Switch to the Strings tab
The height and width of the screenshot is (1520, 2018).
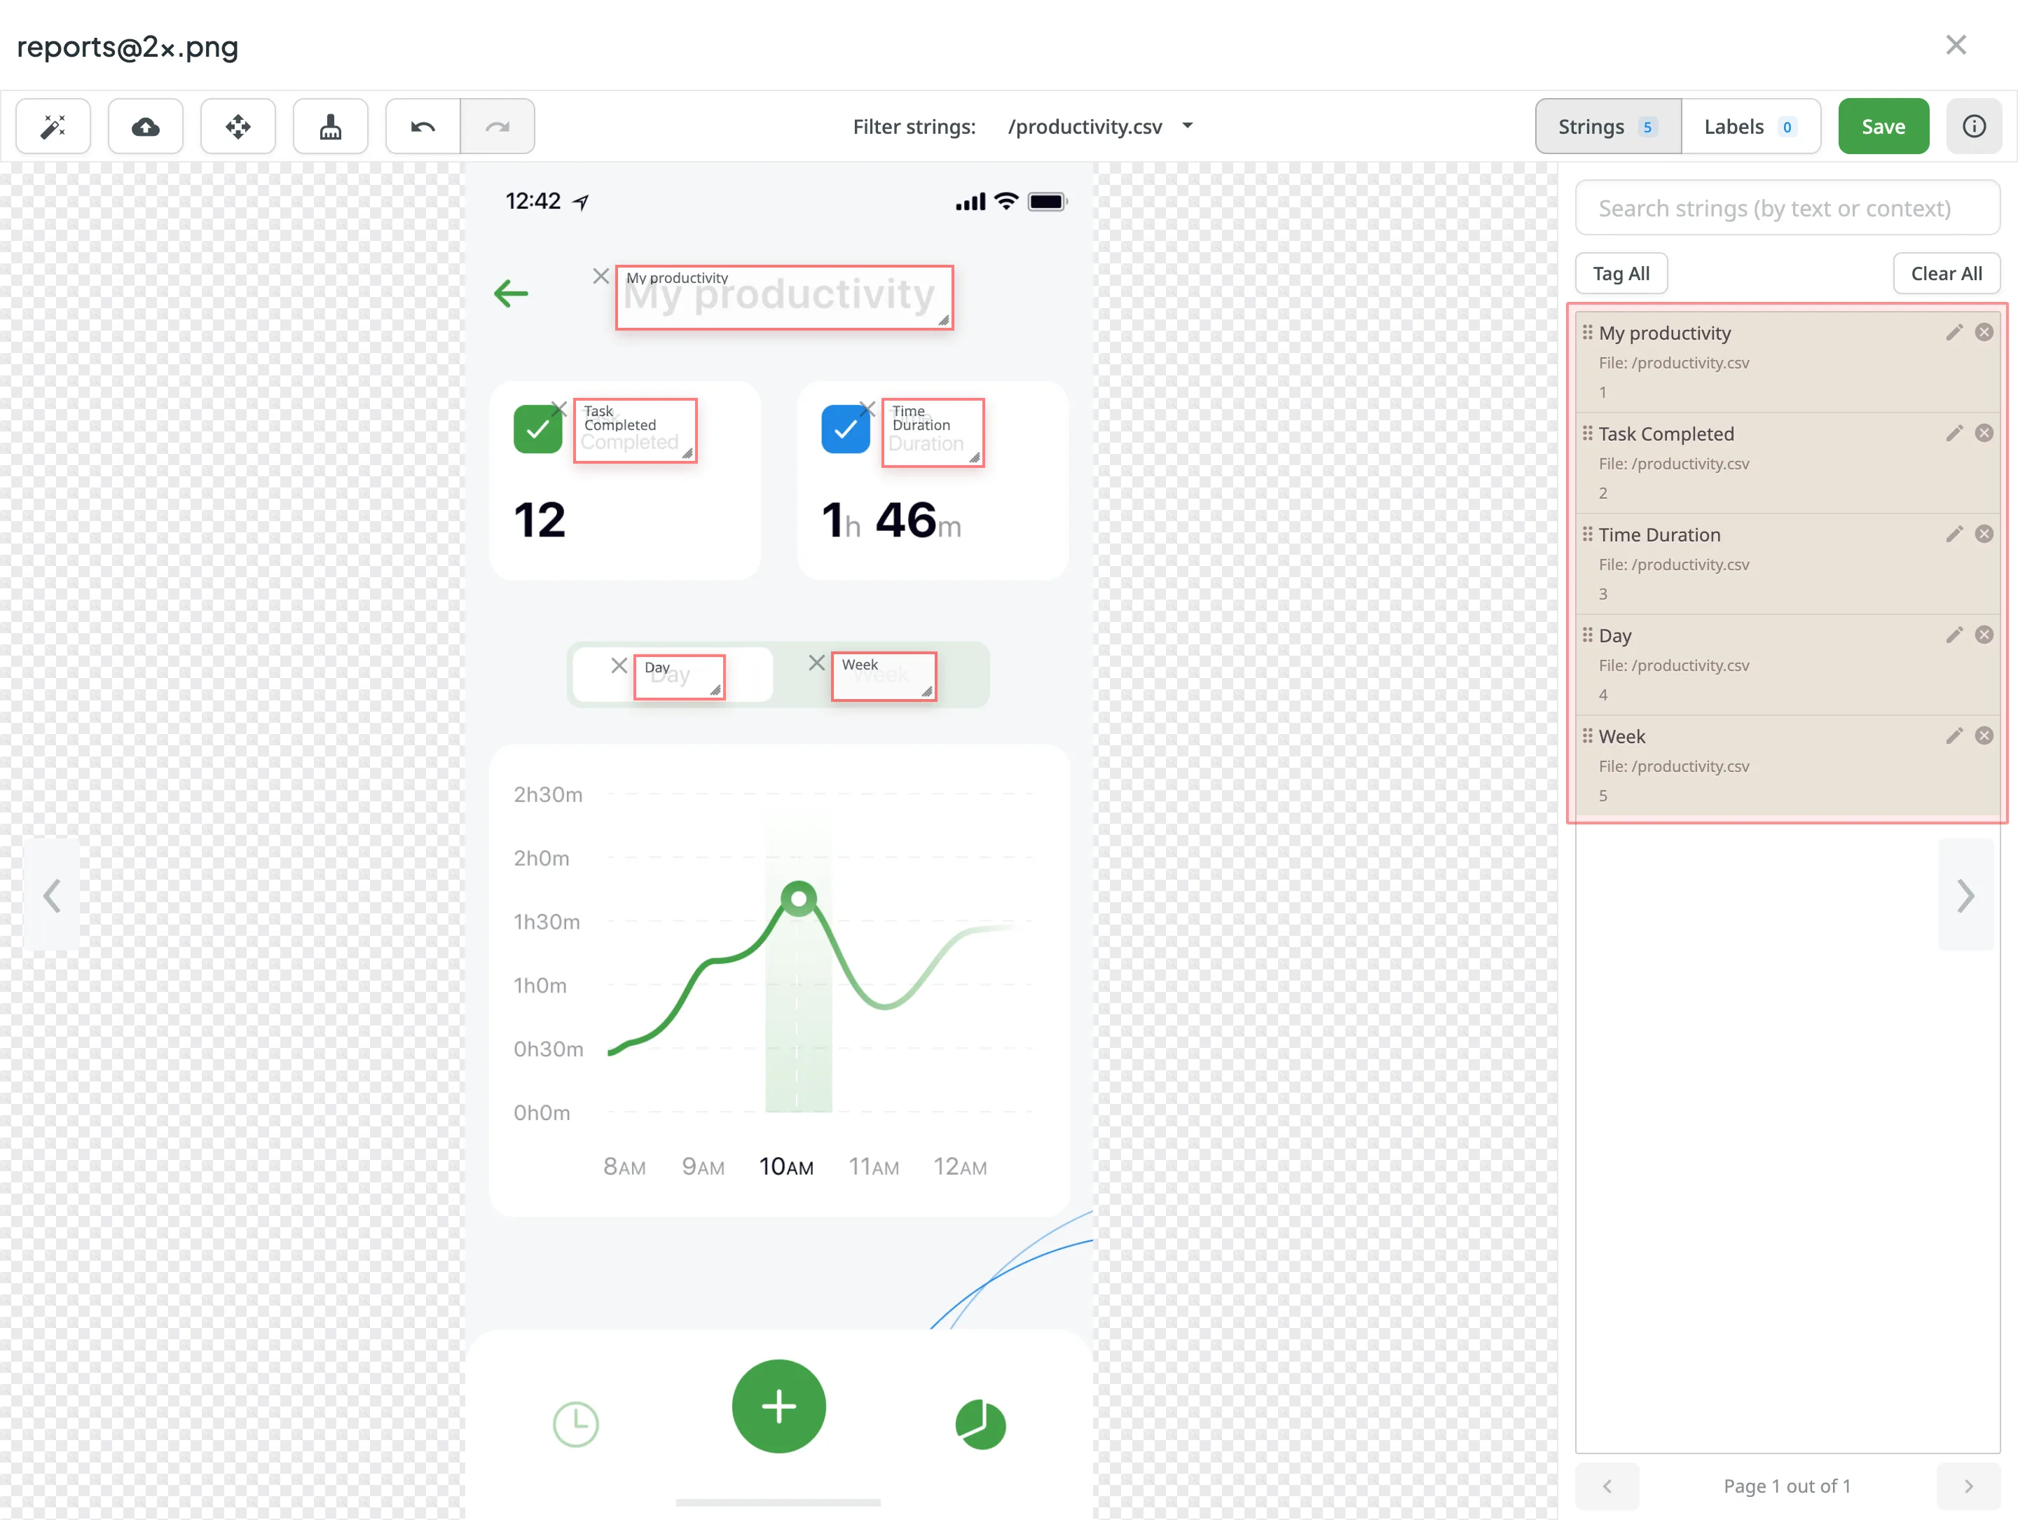pyautogui.click(x=1607, y=127)
